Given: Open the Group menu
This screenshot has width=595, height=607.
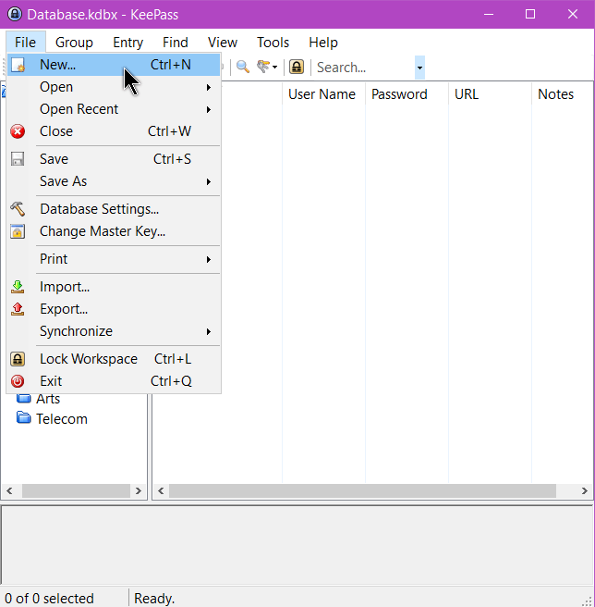Looking at the screenshot, I should [x=74, y=43].
